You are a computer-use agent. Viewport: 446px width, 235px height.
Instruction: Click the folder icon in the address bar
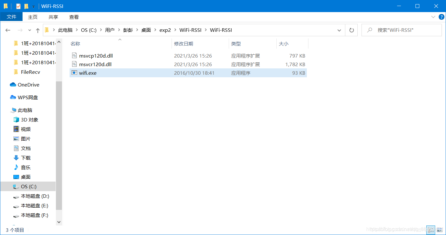[x=47, y=30]
